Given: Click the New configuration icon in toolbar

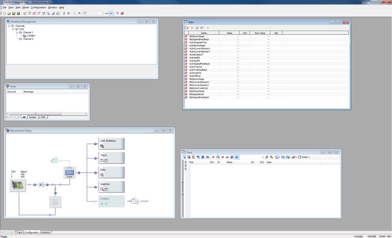Looking at the screenshot, I should 4,13.
